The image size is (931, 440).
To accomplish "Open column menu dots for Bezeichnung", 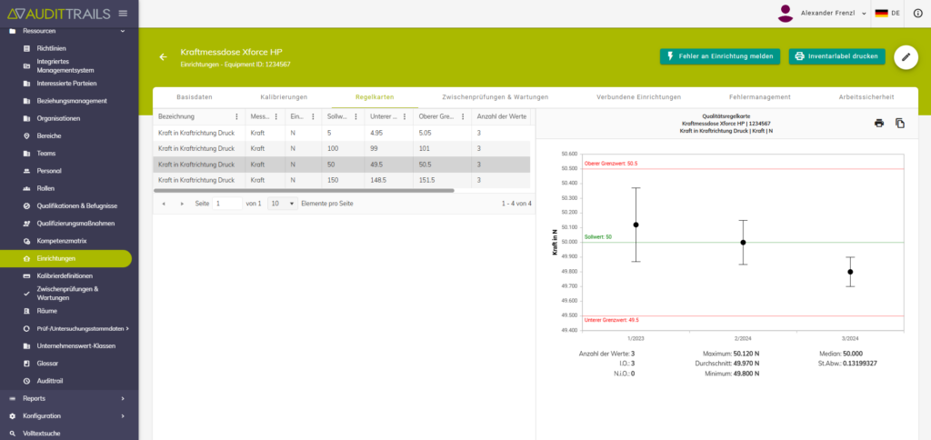I will (x=237, y=116).
